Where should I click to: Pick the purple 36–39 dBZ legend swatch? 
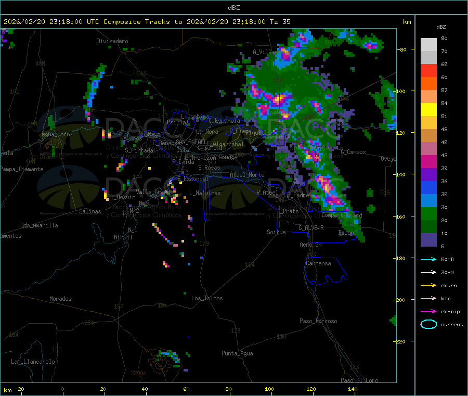point(428,175)
